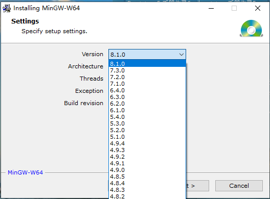Viewport: 270px width, 199px height.
Task: Click the partially hidden Next button
Action: click(197, 186)
